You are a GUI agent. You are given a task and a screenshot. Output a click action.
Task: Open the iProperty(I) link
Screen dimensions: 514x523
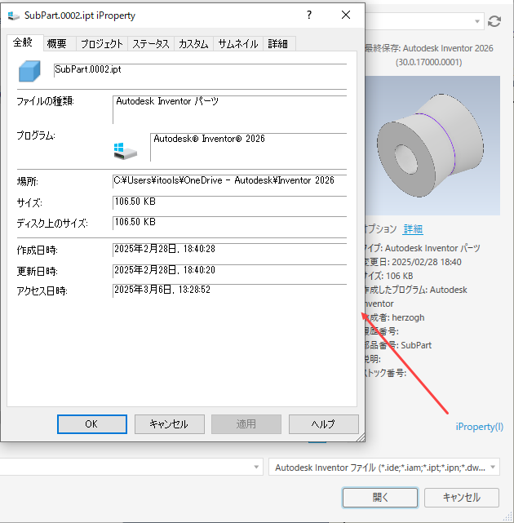479,427
